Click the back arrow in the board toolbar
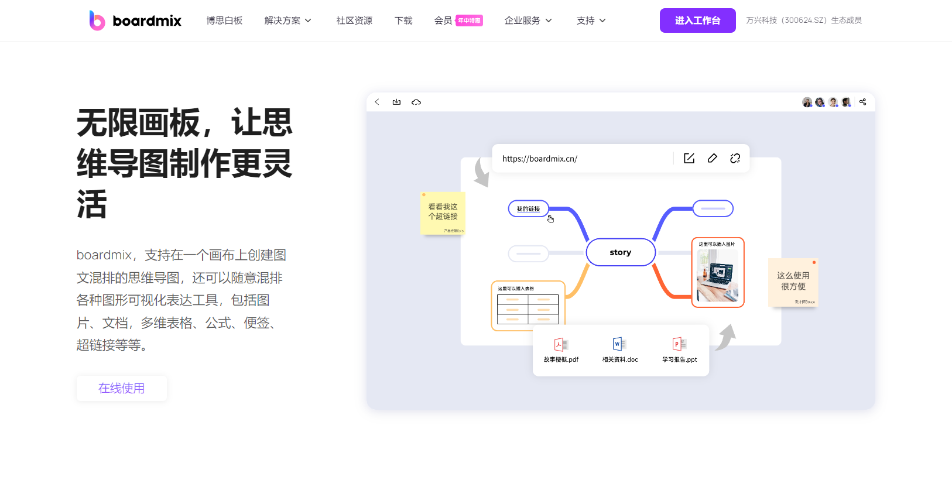952x480 pixels. tap(377, 102)
